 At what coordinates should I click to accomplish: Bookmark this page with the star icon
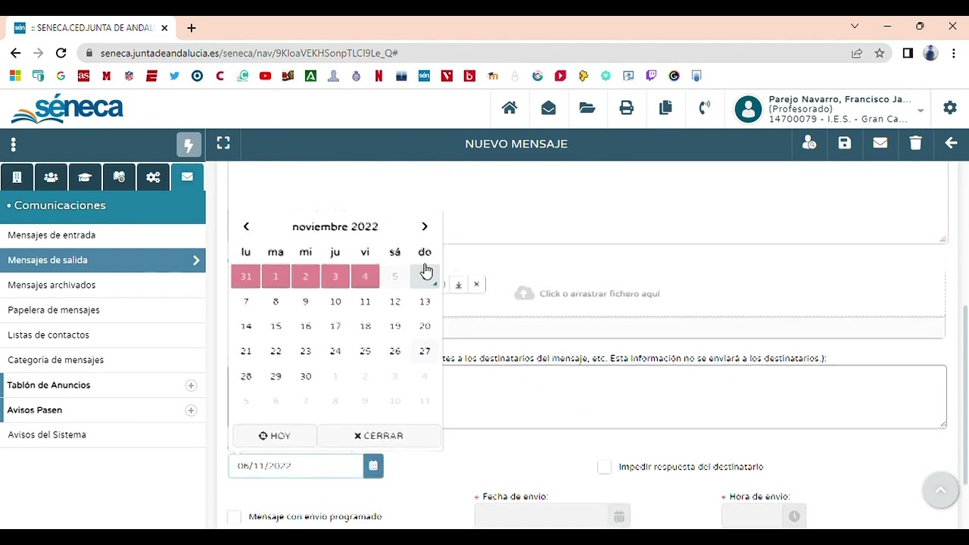[880, 53]
